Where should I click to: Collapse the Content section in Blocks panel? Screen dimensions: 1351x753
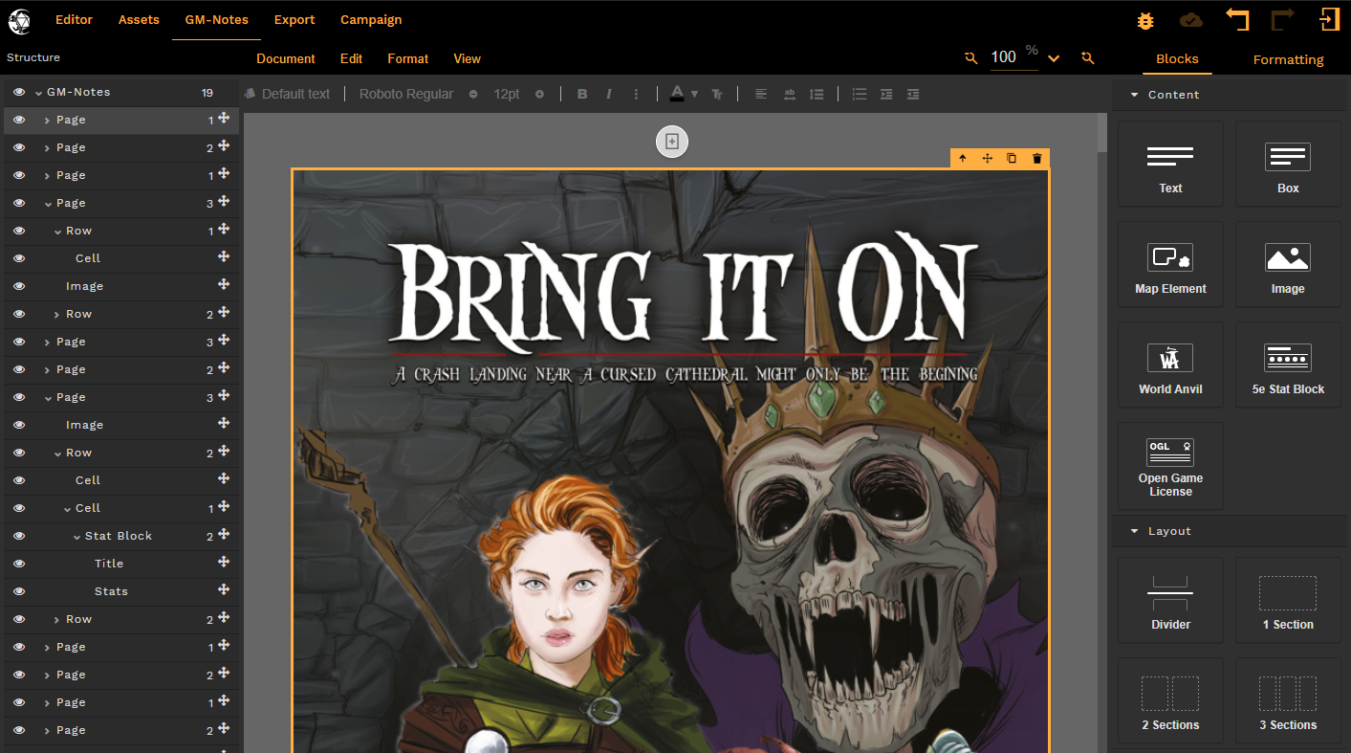tap(1135, 95)
